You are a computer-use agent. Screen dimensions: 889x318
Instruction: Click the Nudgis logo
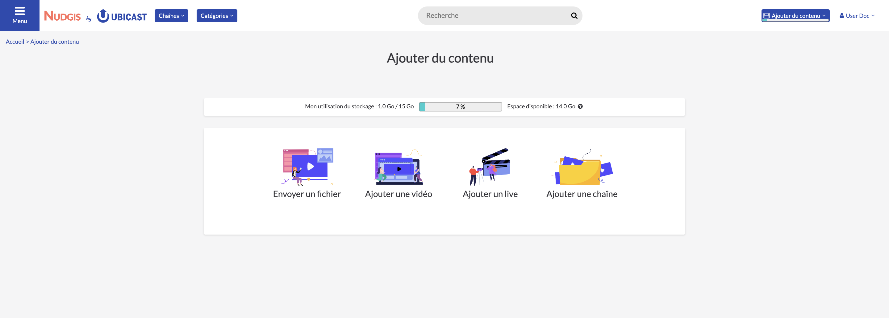62,16
